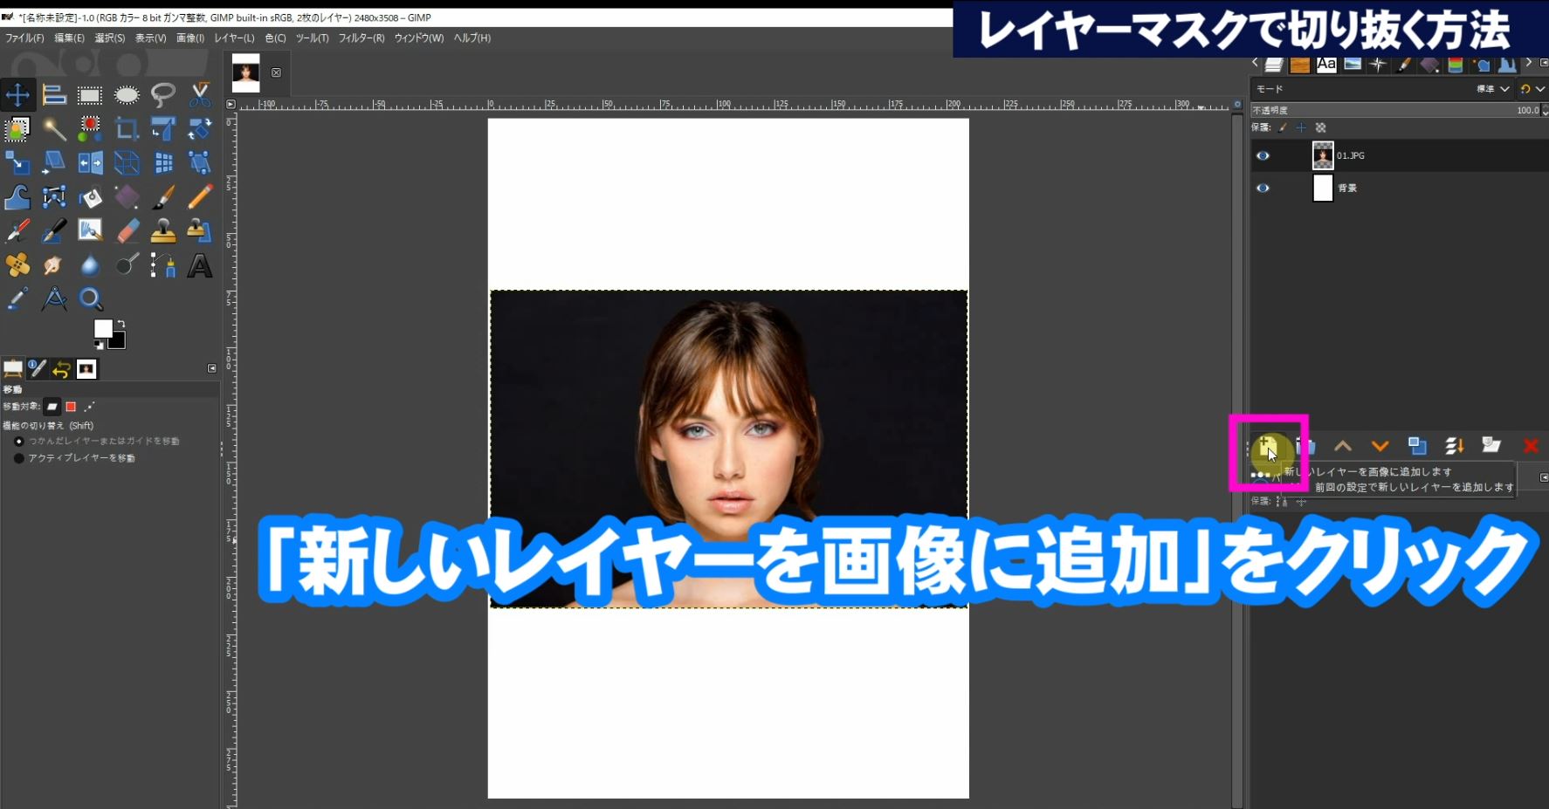Select the Zoom magnifier tool
Viewport: 1549px width, 809px height.
(91, 299)
